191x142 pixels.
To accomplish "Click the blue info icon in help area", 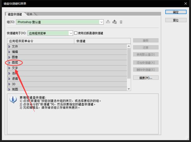I will [x=13, y=99].
